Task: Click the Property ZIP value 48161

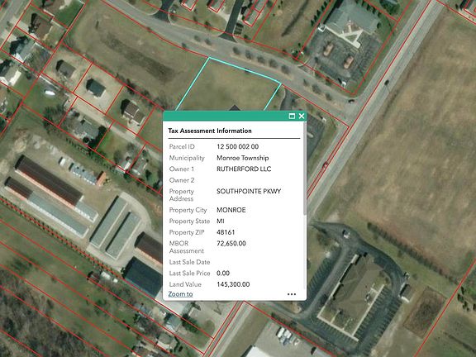Action: point(226,232)
